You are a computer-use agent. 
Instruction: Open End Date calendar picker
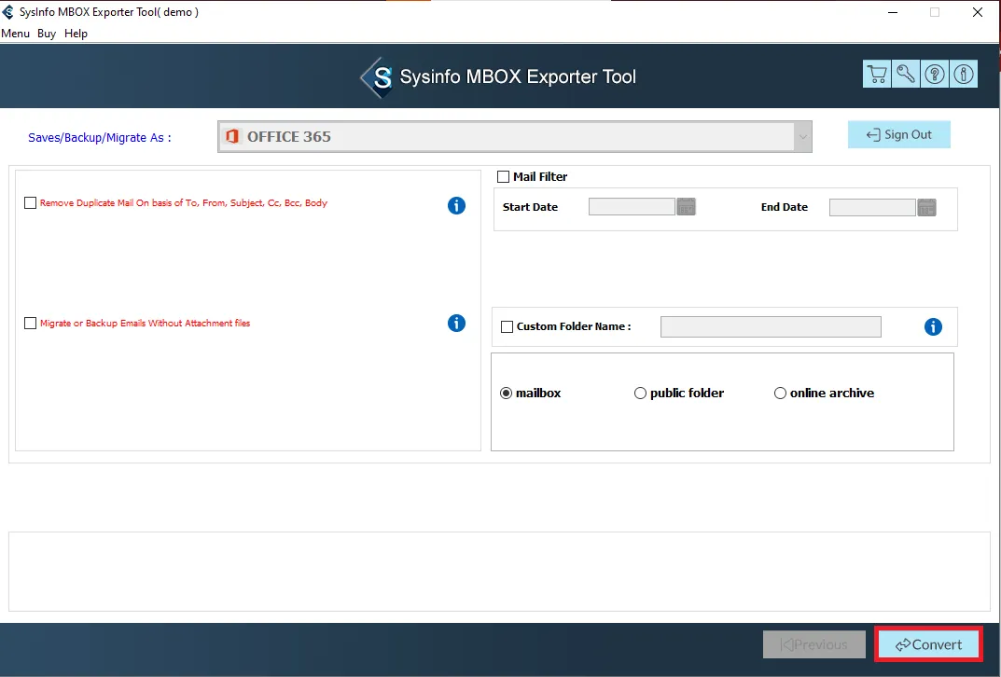(927, 207)
